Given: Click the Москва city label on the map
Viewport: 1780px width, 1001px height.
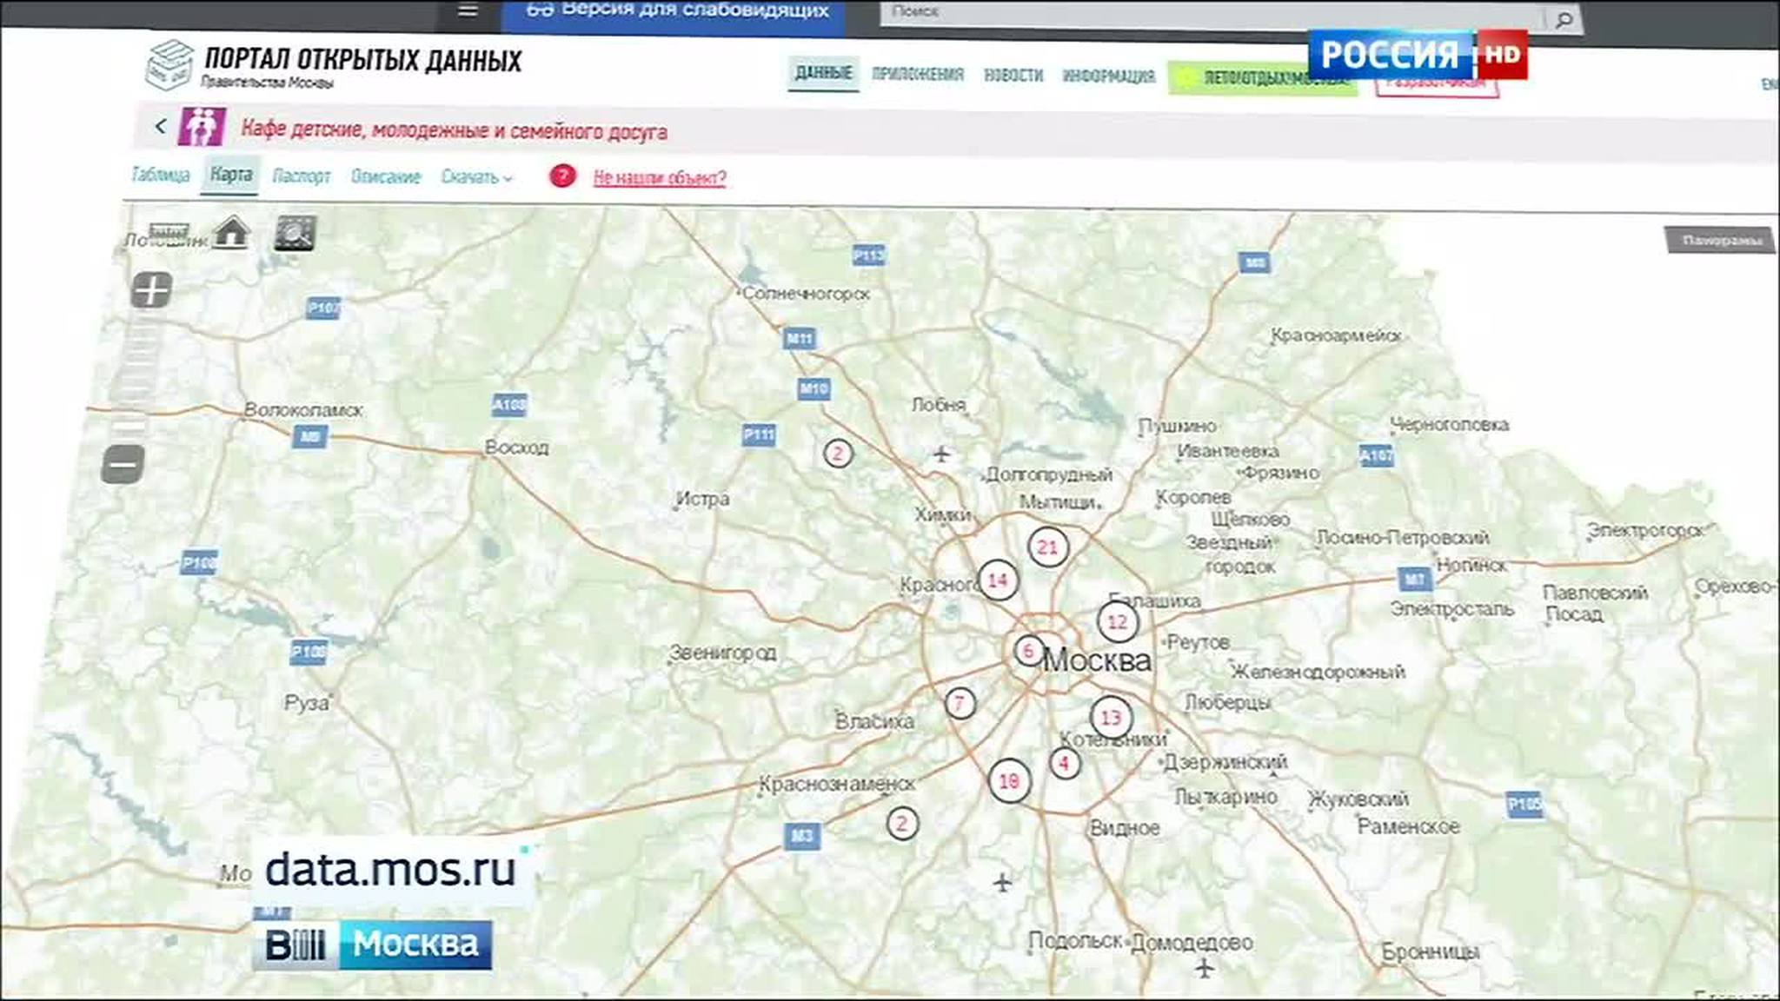Looking at the screenshot, I should tap(1097, 660).
